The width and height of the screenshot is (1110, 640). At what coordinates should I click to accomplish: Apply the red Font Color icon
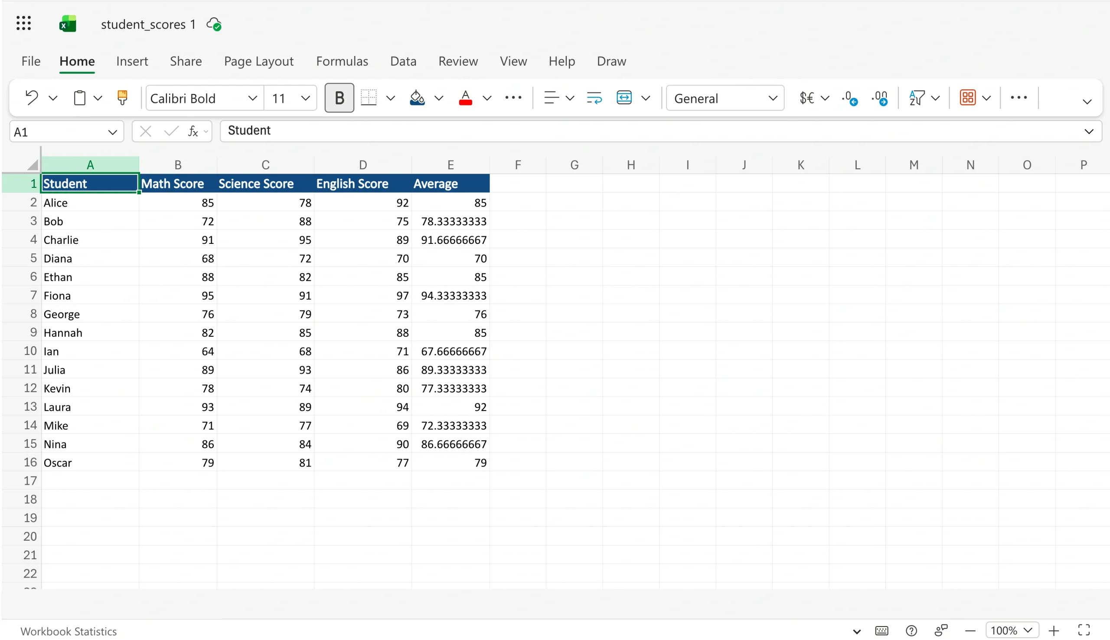tap(465, 98)
